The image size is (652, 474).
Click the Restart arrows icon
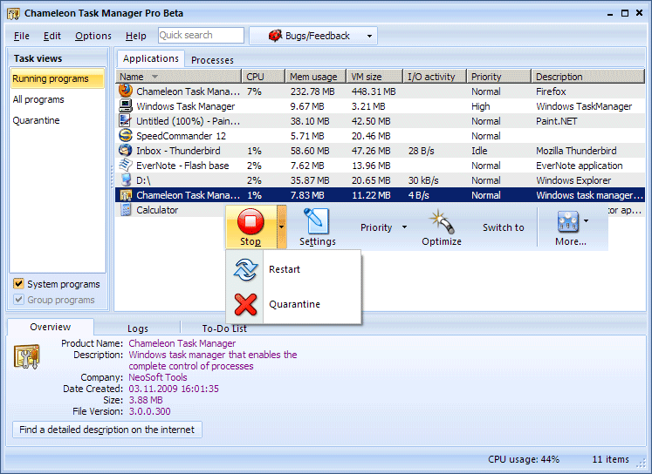[245, 269]
